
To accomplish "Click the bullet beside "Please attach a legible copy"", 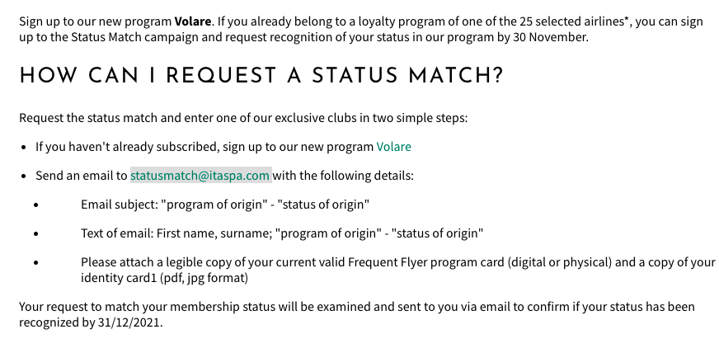I will pos(38,263).
